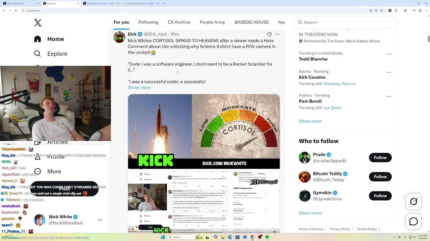This screenshot has width=430, height=241.
Task: Follow Gymskin account
Action: pos(380,196)
